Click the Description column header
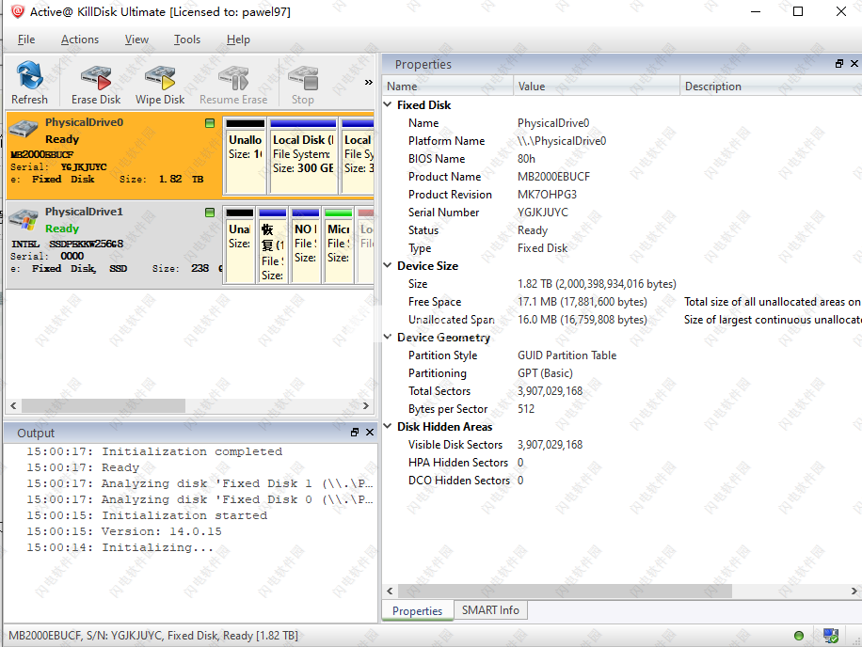Screen dimensions: 862x647 (x=772, y=87)
